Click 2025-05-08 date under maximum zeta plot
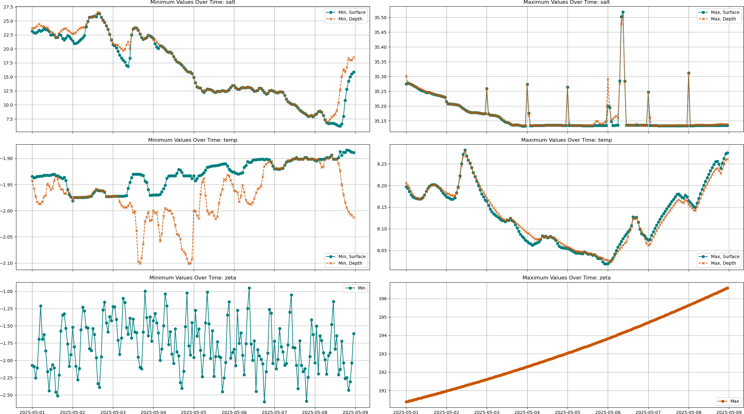Screen dimensions: 744x414 (x=689, y=412)
